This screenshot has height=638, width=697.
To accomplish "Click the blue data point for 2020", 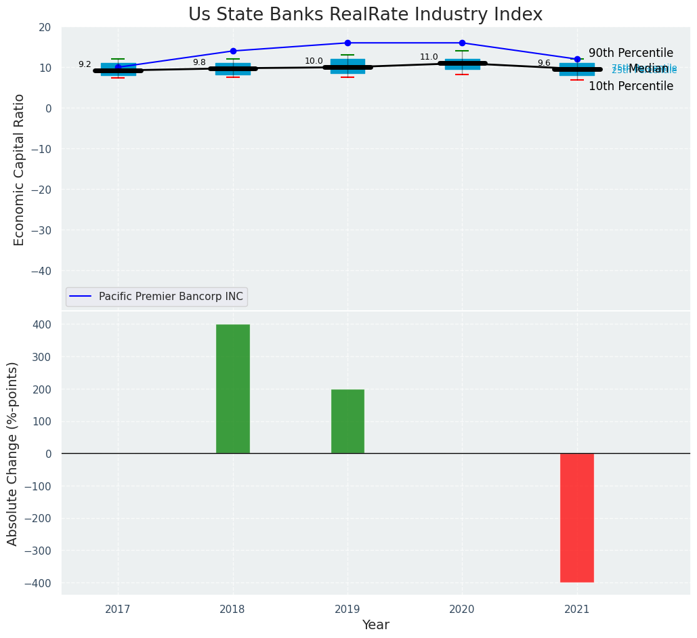I will pos(462,43).
